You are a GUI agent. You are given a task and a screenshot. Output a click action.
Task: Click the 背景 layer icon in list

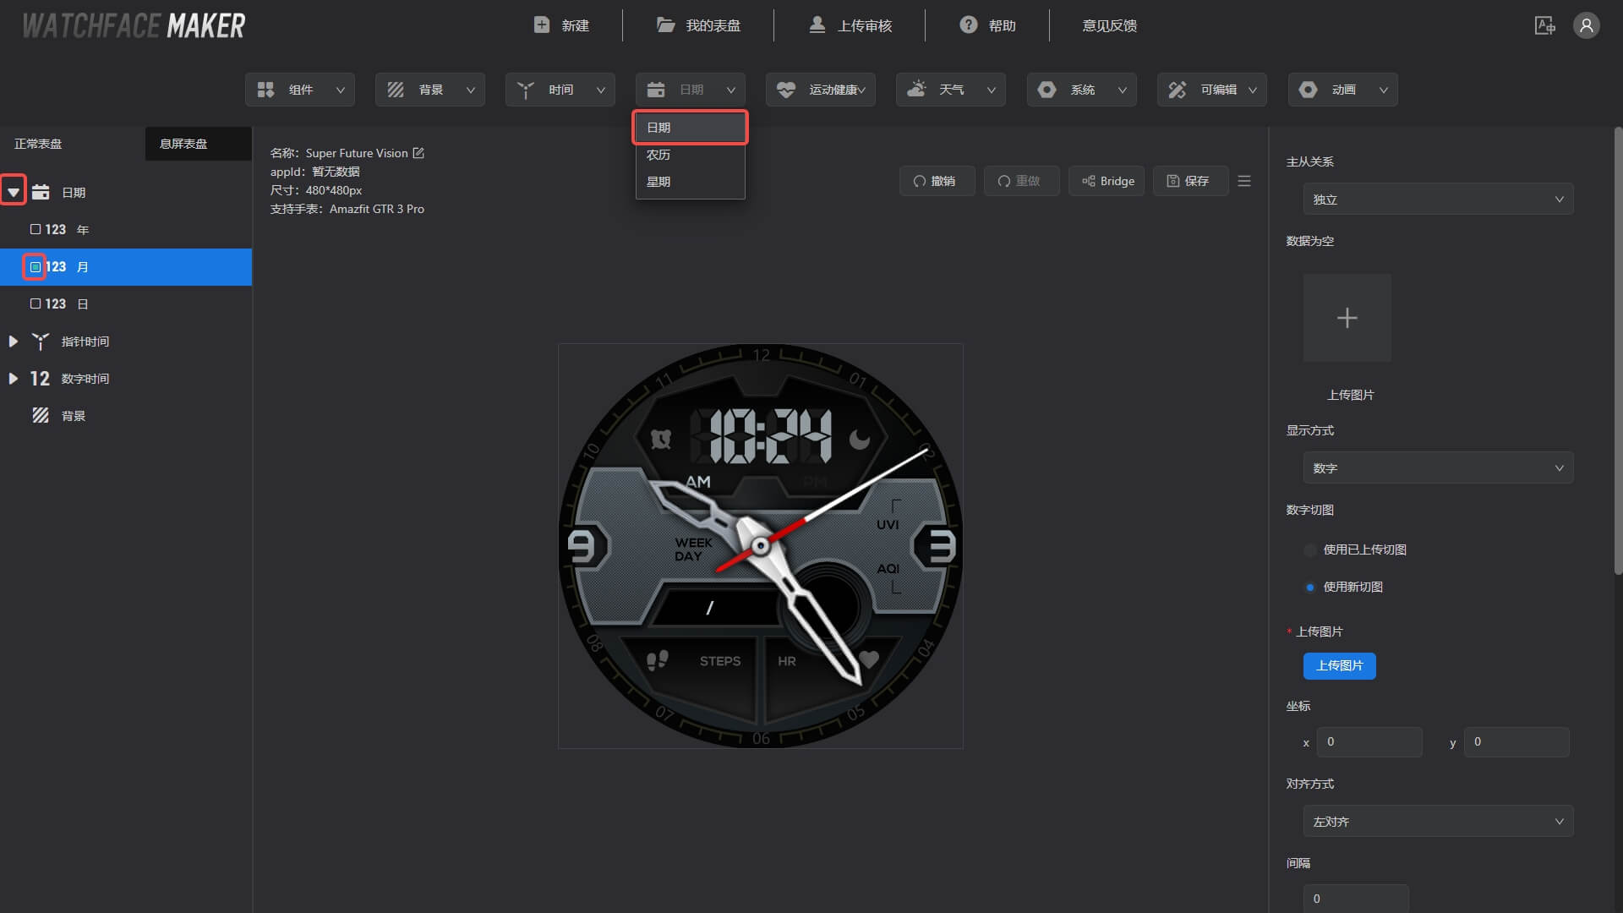(x=41, y=415)
